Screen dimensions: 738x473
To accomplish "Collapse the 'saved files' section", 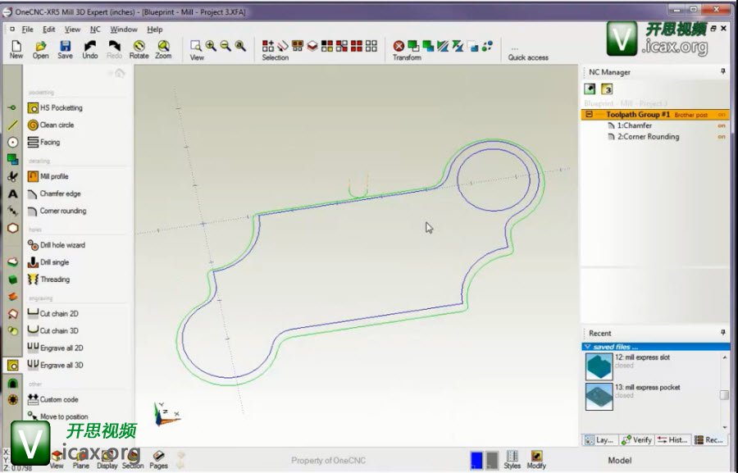I will pos(587,348).
